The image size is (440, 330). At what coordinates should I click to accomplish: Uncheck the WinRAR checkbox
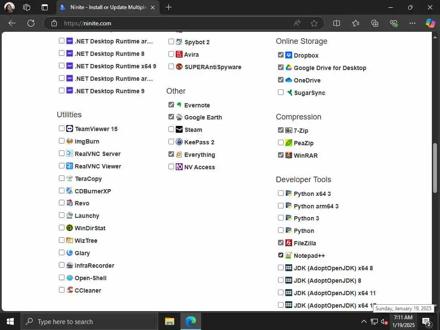coord(281,155)
